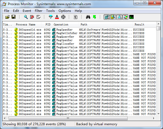Select the RegQueryKey operation row
The width and height of the screenshot is (163, 129).
79,37
